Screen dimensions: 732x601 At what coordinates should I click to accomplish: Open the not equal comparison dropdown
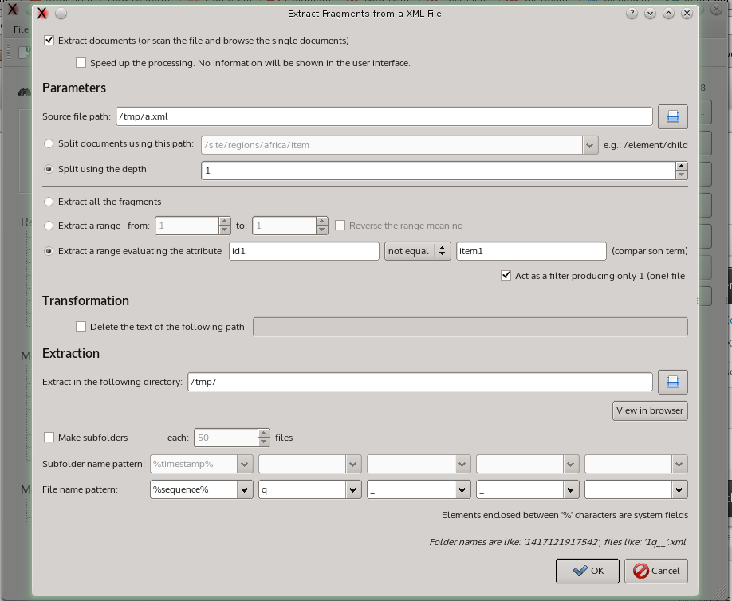pyautogui.click(x=417, y=250)
